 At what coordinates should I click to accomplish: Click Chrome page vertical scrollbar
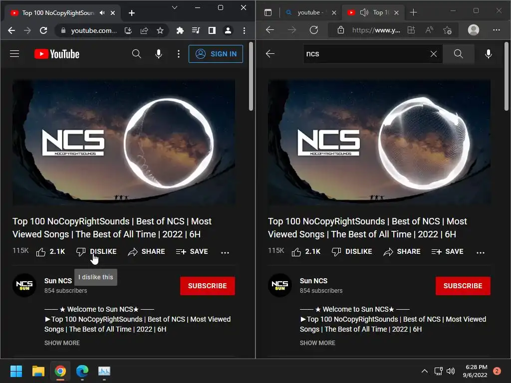point(251,77)
